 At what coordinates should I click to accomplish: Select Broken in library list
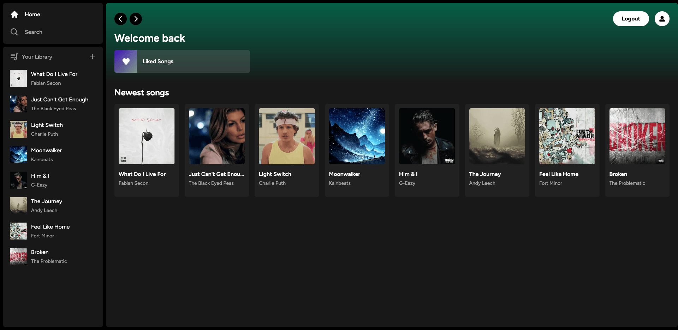coord(53,257)
